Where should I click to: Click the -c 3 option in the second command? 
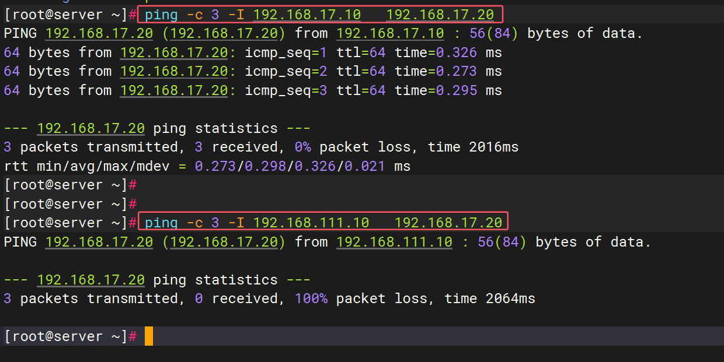pyautogui.click(x=204, y=222)
